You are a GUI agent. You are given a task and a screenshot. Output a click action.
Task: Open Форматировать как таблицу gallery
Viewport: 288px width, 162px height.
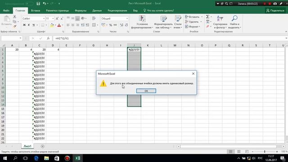click(163, 22)
